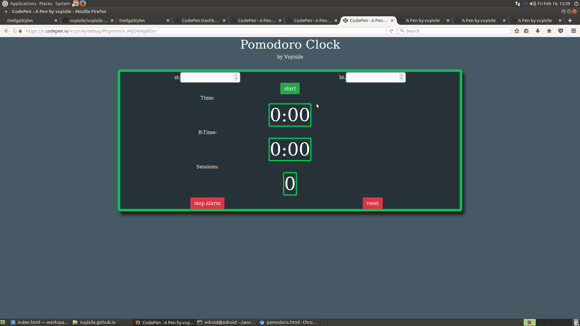Increase st session time spinner
Screen dimensions: 580x326
point(236,75)
